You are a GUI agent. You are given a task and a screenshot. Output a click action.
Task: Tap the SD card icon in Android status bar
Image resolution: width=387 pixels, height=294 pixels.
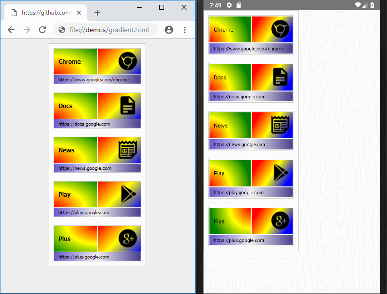(239, 5)
